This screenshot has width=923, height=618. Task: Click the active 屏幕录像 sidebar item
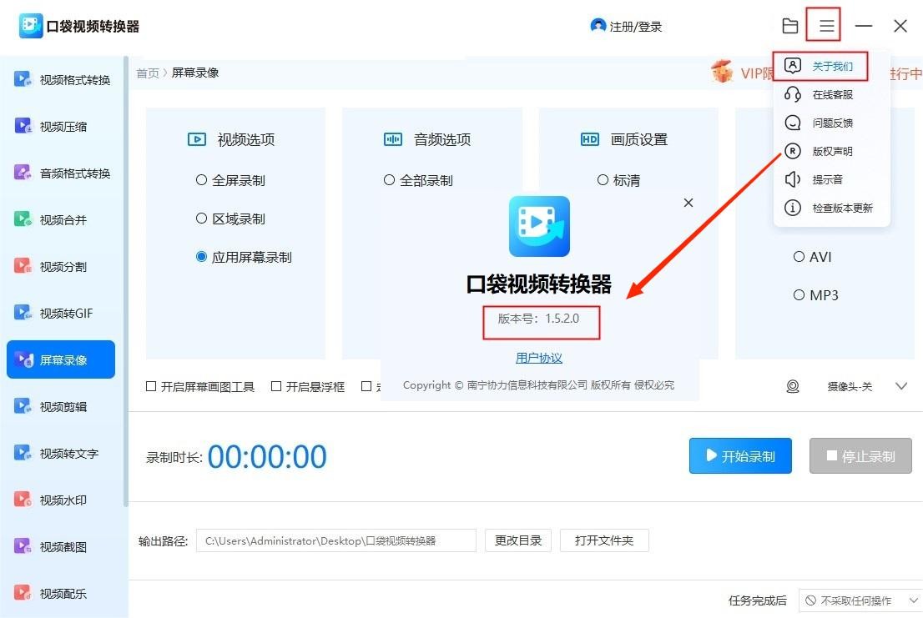pyautogui.click(x=61, y=359)
